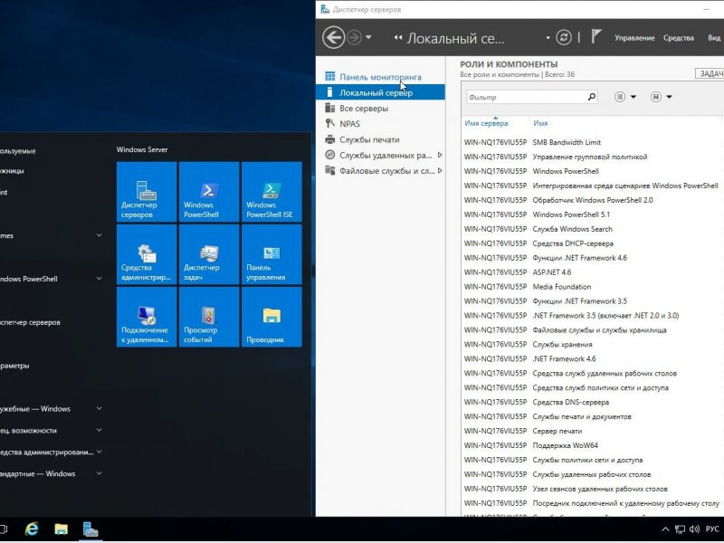Open the Диспетчер серверов tile in Start menu
Image resolution: width=724 pixels, height=543 pixels.
[147, 192]
